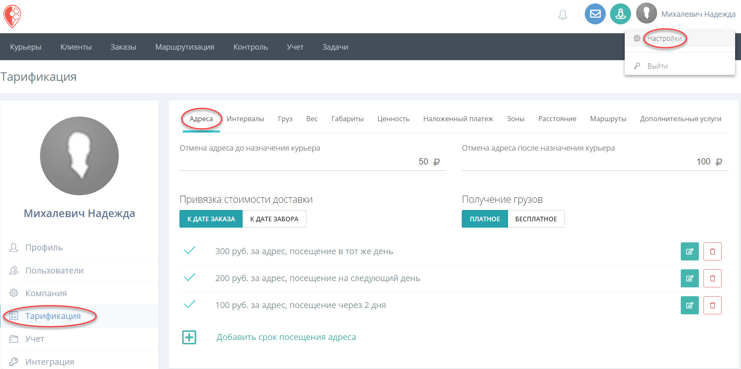This screenshot has height=369, width=741.
Task: Select К ДАТЕ ЗАБОРА option
Action: coord(274,219)
